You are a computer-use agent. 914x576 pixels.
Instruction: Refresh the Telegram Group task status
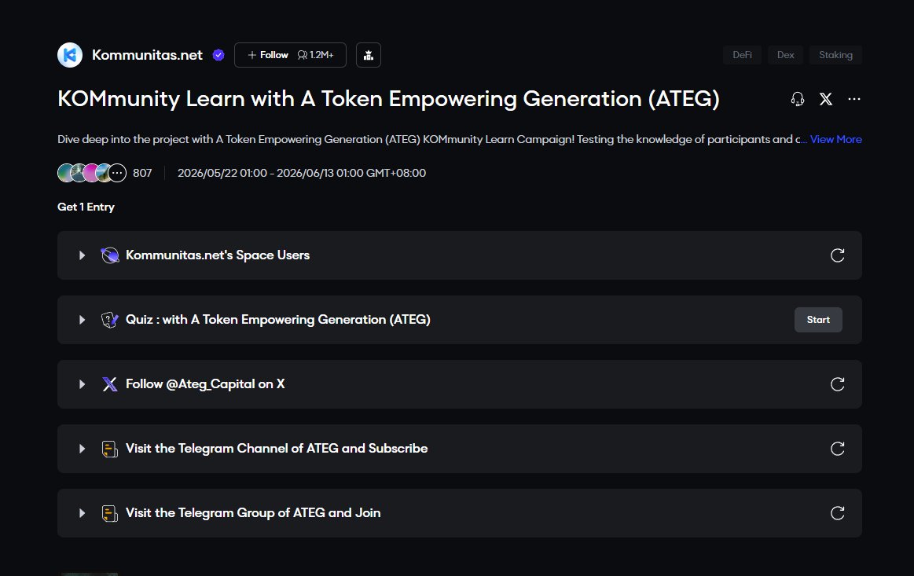click(837, 513)
